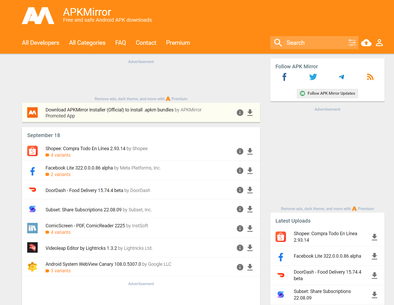Click the APKMirror logo icon

tap(38, 16)
